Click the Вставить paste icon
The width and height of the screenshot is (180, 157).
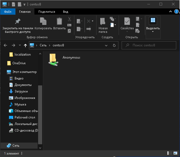(59, 21)
